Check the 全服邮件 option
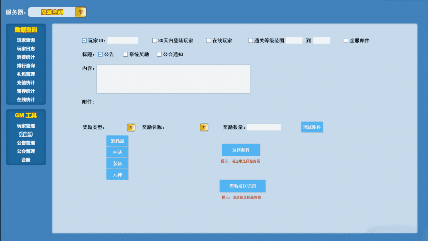428x241 pixels. click(346, 40)
